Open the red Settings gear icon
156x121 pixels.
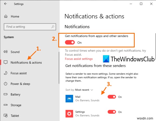[x=69, y=114]
